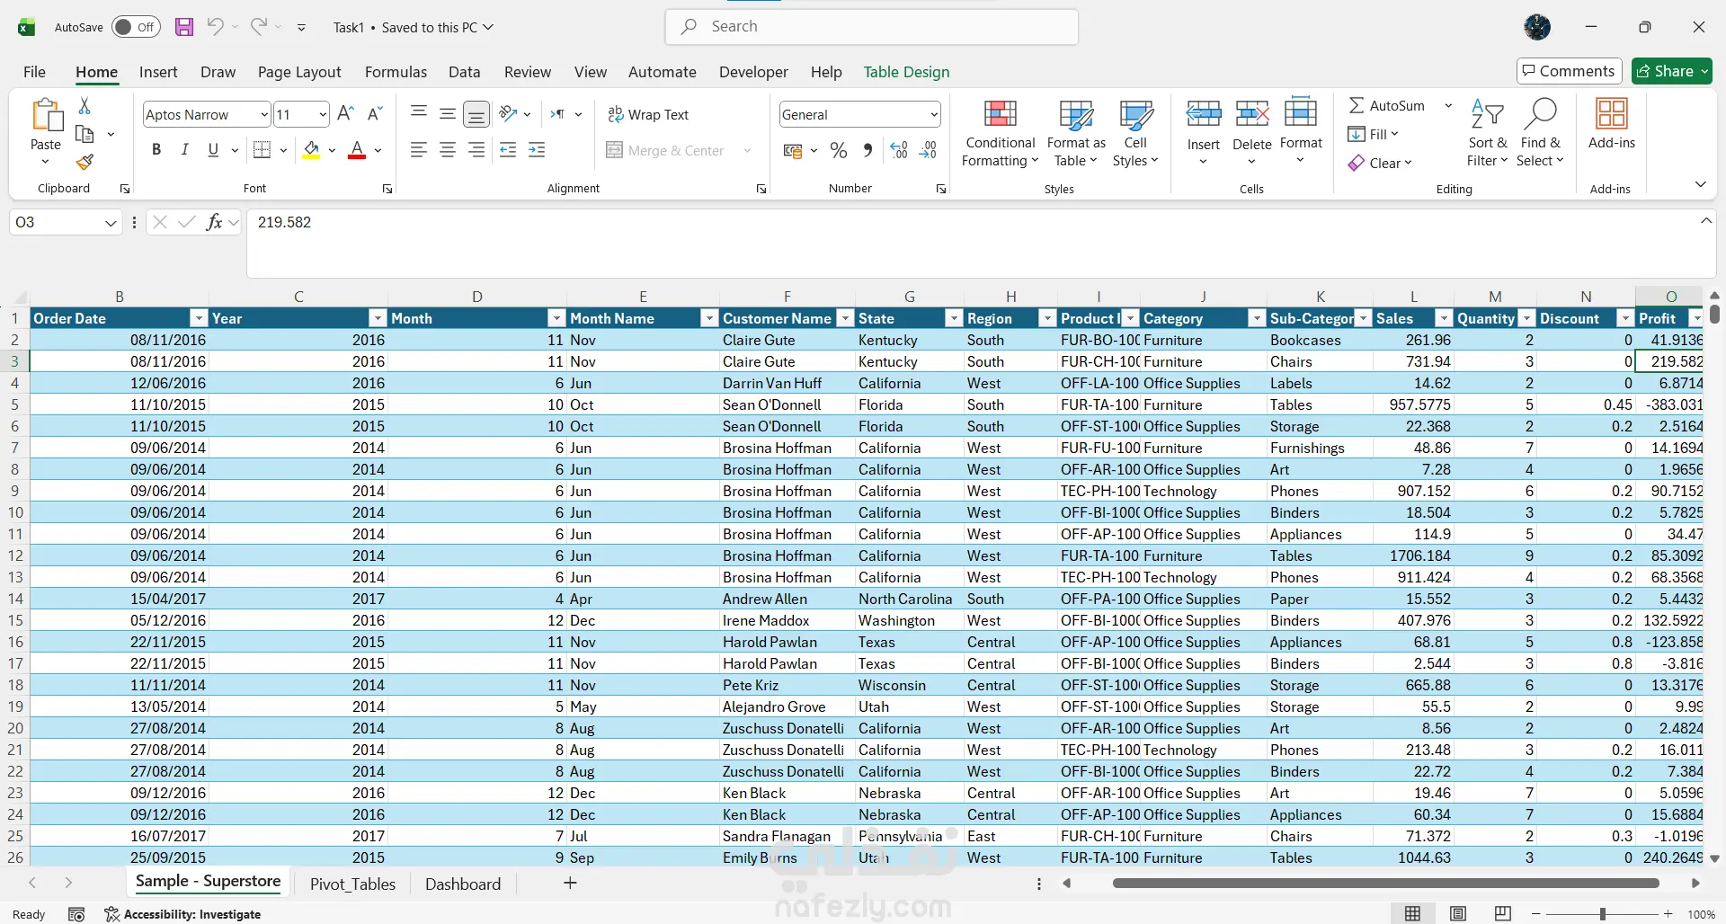Open the font name dropdown
1726x924 pixels.
[x=263, y=115]
